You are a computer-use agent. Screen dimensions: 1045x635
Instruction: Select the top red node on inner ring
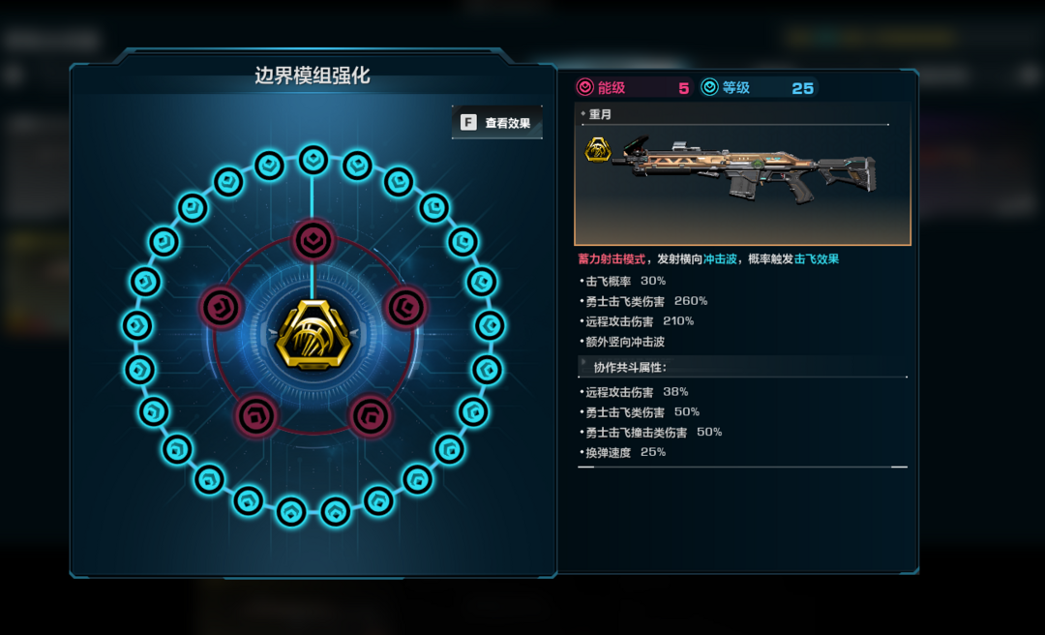tap(313, 240)
